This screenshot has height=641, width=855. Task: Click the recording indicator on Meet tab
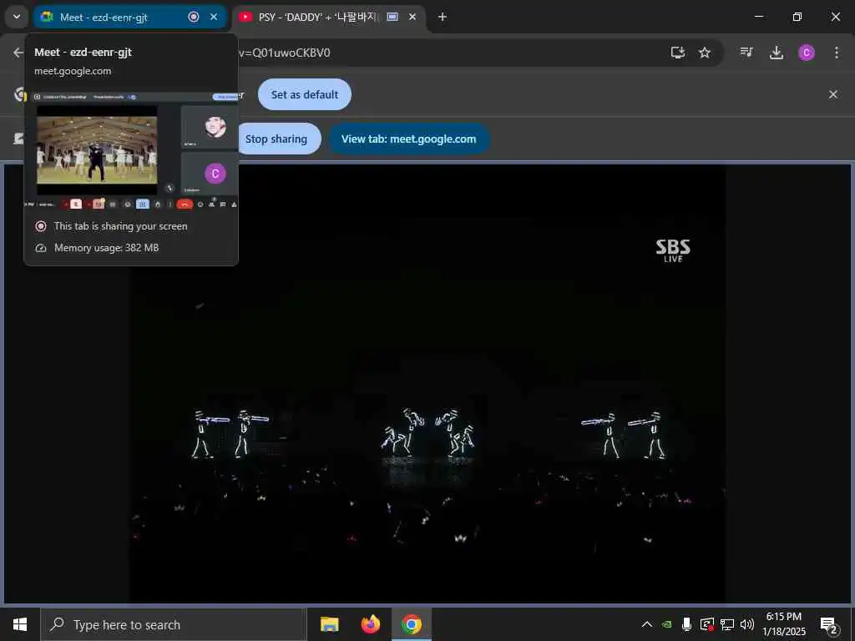(194, 17)
